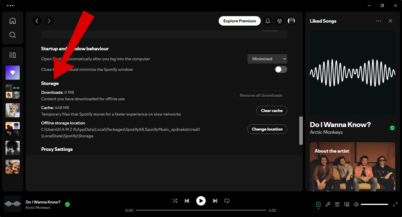
Task: Toggle shuffle playback
Action: tap(175, 201)
